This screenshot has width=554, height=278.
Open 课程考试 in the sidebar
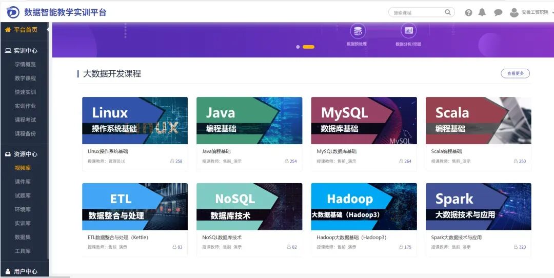click(25, 120)
